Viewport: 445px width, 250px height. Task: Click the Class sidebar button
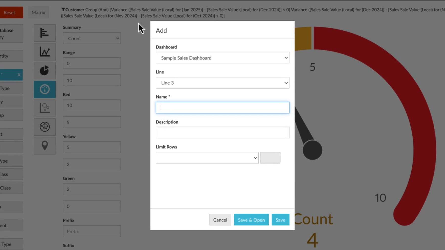11,188
